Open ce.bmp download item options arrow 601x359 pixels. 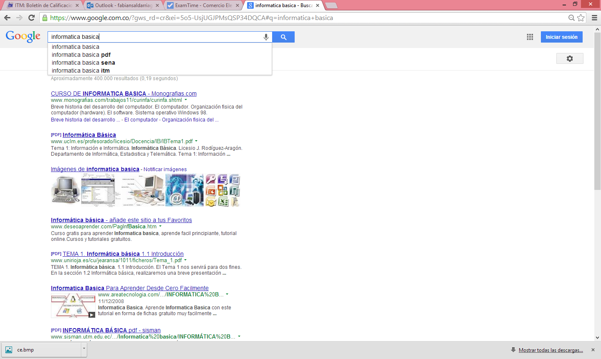(x=84, y=349)
